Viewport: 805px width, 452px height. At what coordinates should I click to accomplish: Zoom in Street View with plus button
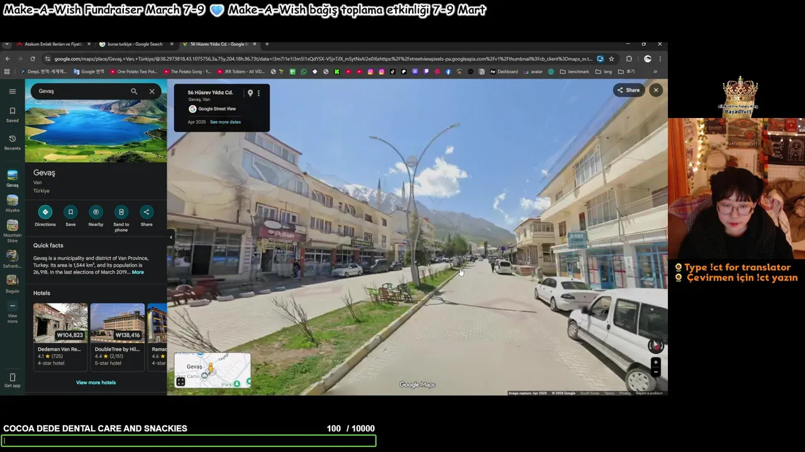(x=655, y=362)
